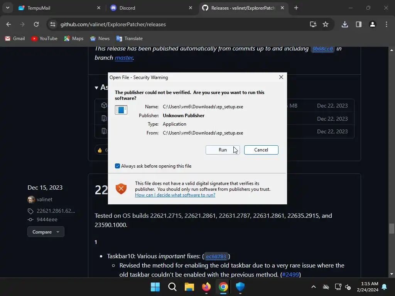Uncheck Always ask before opening this file

point(117,166)
